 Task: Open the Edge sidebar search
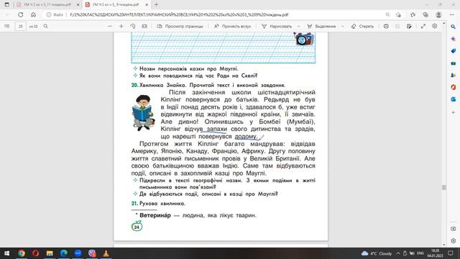(454, 27)
